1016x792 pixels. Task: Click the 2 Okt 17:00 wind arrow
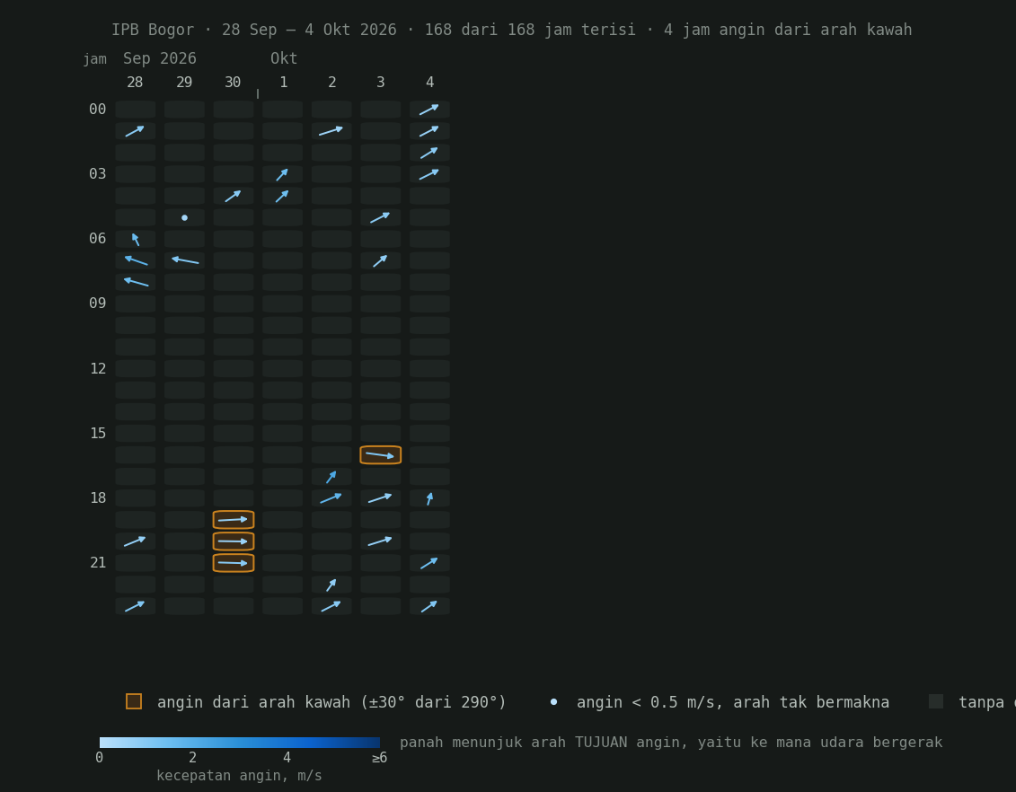pos(331,477)
